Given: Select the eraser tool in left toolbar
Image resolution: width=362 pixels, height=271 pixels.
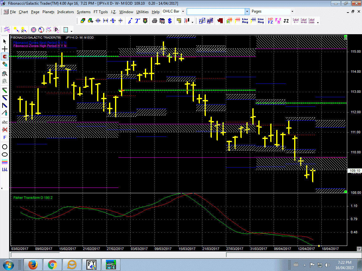Looking at the screenshot, I should 5,64.
